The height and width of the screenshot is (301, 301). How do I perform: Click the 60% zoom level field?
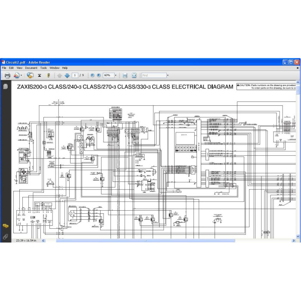pyautogui.click(x=109, y=75)
